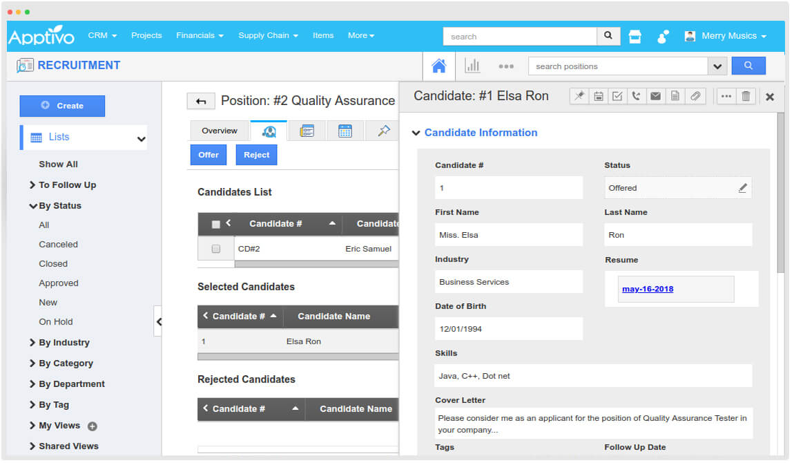Click the candidate panel vertical scrollbar

click(x=781, y=193)
